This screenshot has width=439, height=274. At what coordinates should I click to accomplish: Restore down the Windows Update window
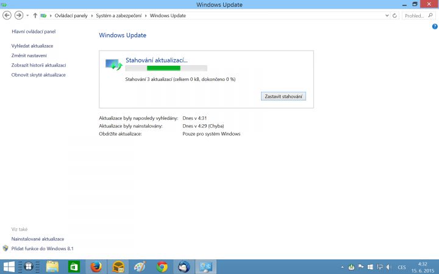point(415,4)
